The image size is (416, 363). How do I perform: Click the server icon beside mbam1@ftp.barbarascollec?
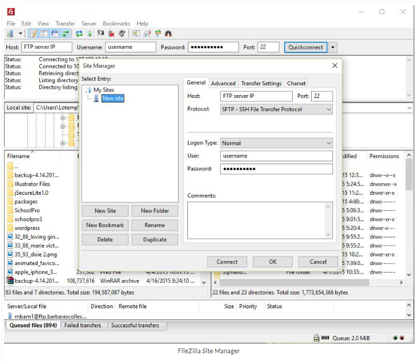point(10,316)
